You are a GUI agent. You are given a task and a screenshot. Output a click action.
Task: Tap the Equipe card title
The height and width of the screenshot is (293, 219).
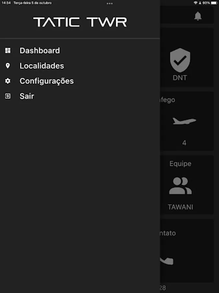pyautogui.click(x=180, y=163)
